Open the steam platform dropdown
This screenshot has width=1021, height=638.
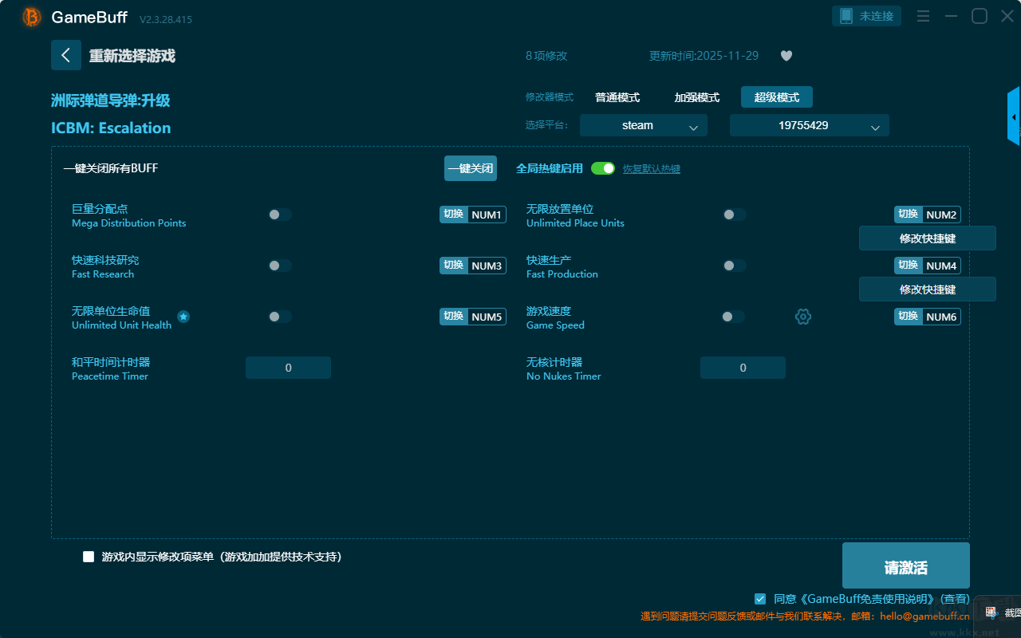pos(644,125)
